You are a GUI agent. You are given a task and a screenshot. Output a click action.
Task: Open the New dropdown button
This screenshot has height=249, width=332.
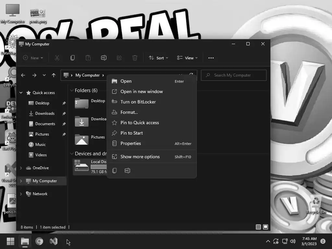pyautogui.click(x=33, y=58)
